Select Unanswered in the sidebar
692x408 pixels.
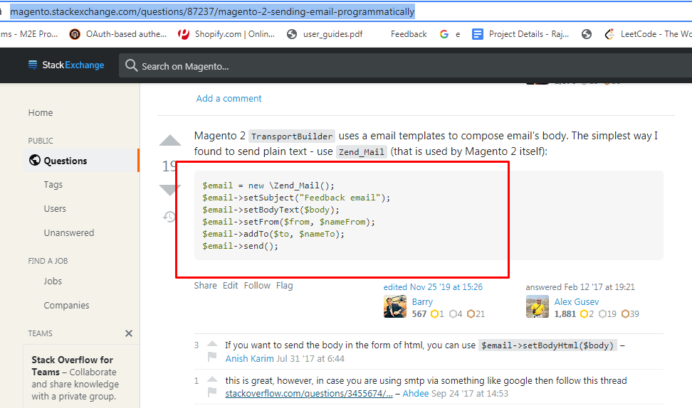(68, 233)
